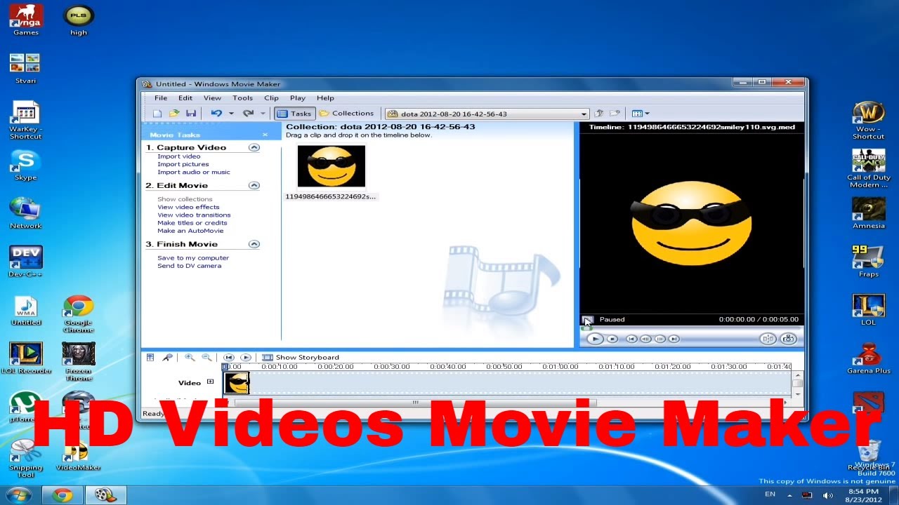Open the redo history dropdown arrow
This screenshot has width=899, height=505.
(263, 114)
